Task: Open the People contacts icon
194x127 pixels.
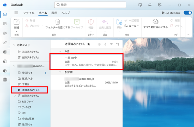Action: pyautogui.click(x=5, y=33)
